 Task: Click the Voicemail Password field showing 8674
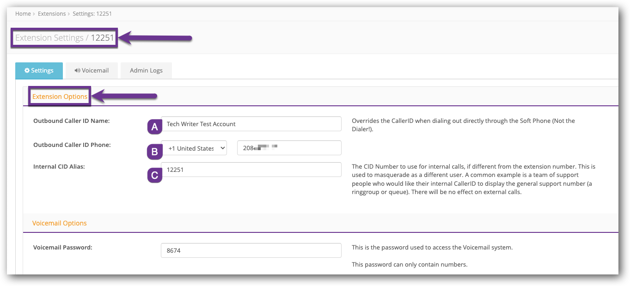coord(251,250)
